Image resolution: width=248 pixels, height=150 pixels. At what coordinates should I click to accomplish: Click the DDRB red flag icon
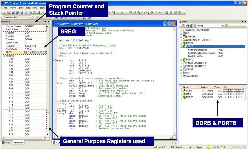click(184, 91)
